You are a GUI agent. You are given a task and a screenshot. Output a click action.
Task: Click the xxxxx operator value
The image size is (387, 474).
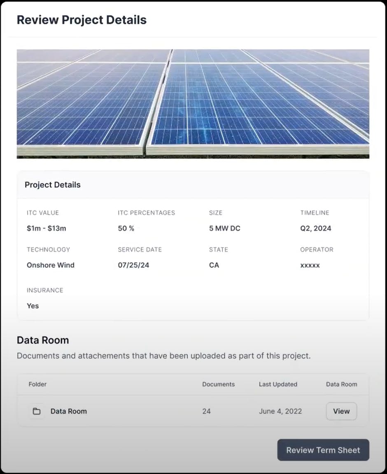(x=310, y=265)
